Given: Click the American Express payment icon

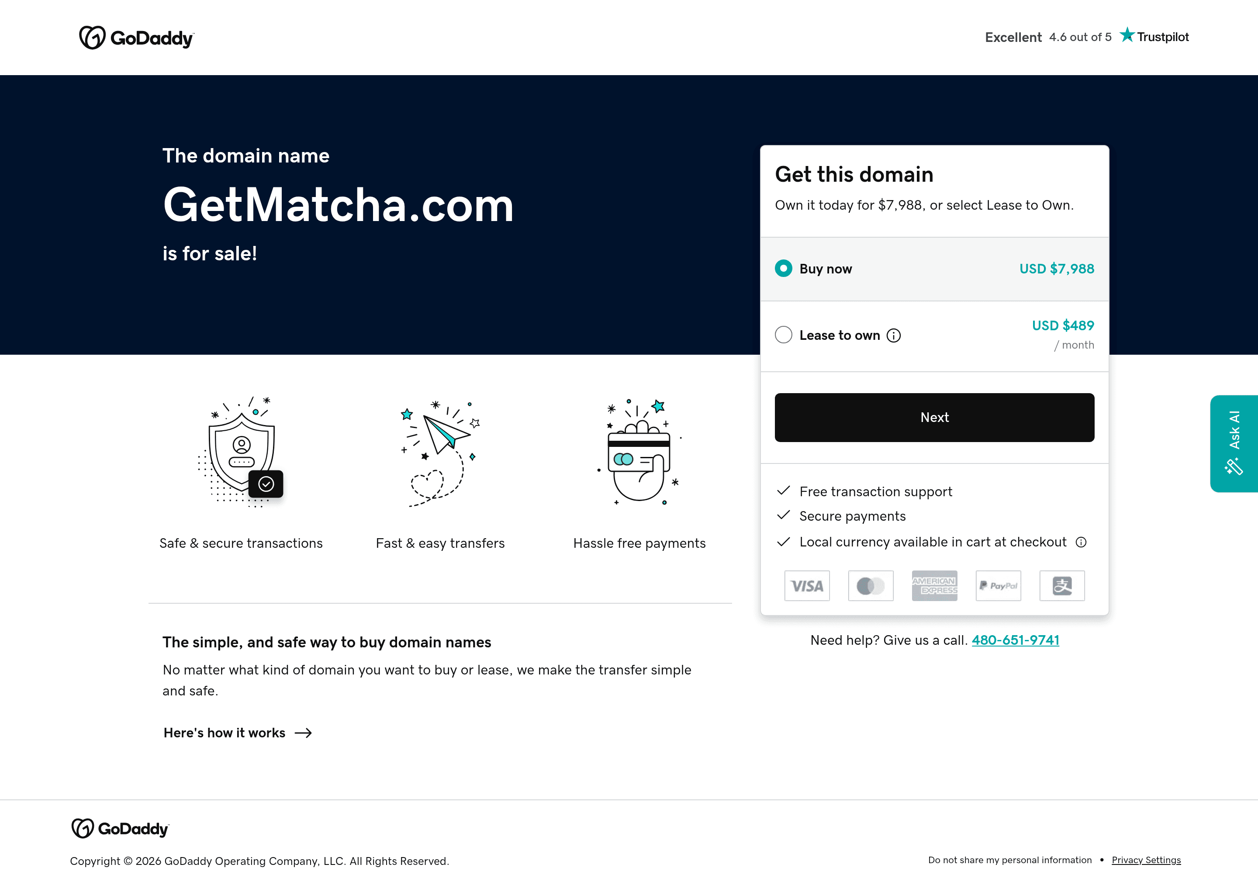Looking at the screenshot, I should [x=935, y=585].
